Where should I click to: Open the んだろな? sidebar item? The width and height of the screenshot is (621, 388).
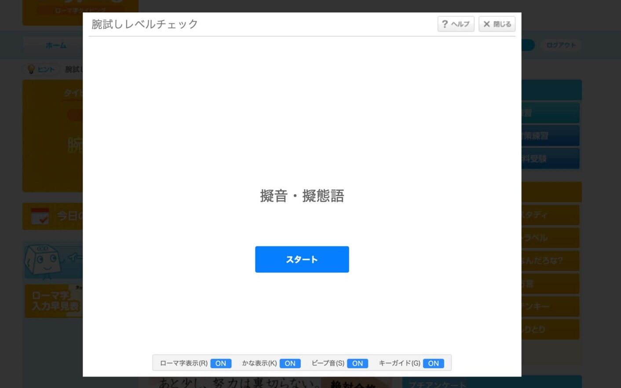(550, 261)
